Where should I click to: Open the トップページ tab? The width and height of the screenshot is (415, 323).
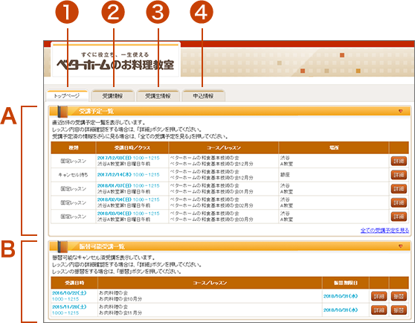click(67, 96)
